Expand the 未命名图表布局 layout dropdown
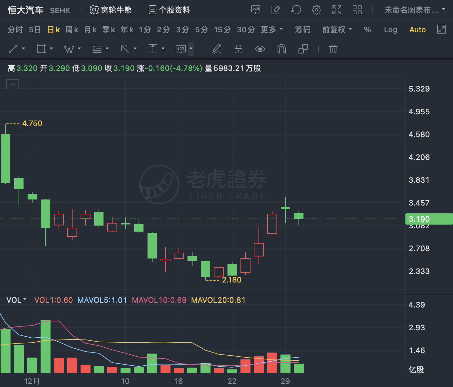453x387 pixels. point(415,10)
